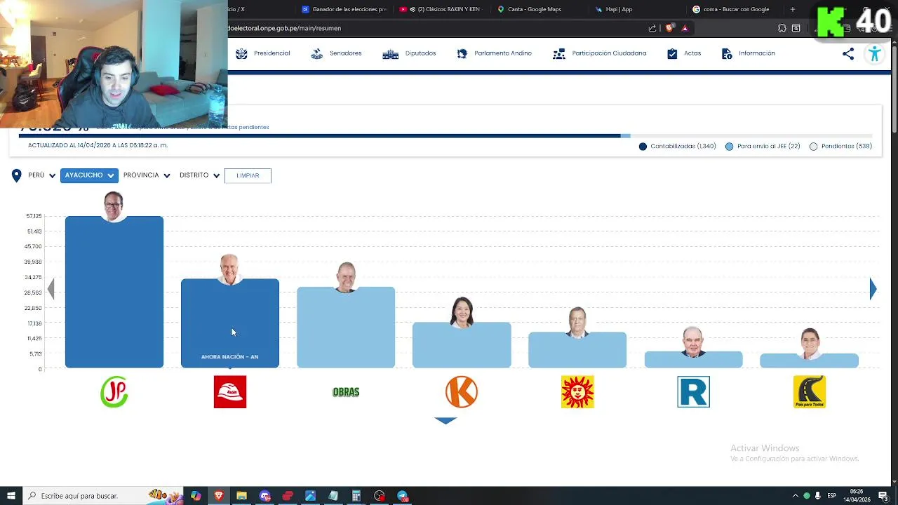Open the Parlamento Andino icon
This screenshot has height=505, width=898.
click(x=462, y=53)
